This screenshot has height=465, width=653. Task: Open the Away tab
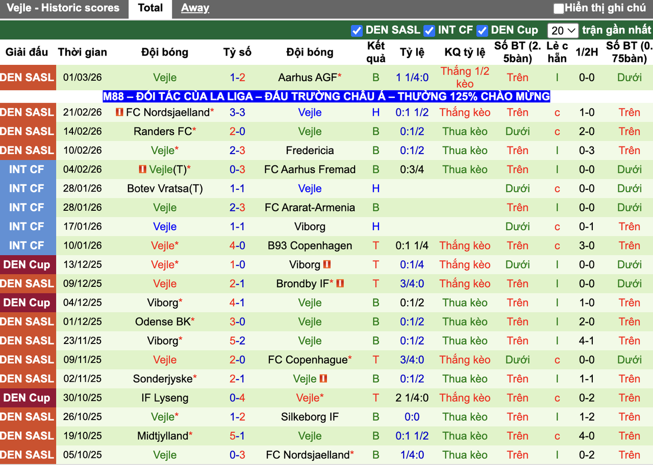coord(195,8)
